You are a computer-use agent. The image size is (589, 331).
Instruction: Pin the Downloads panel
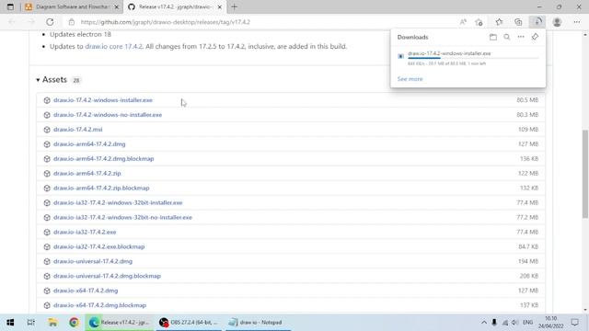point(535,37)
